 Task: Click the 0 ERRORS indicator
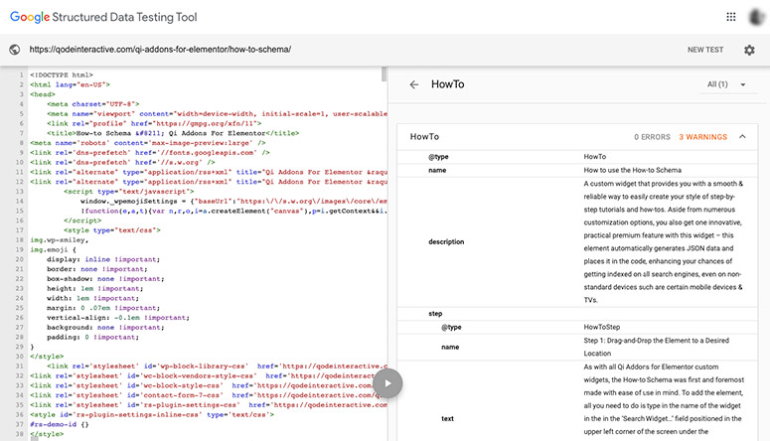pyautogui.click(x=651, y=136)
